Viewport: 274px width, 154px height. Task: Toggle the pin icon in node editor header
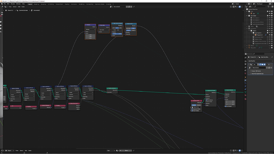pyautogui.click(x=134, y=7)
